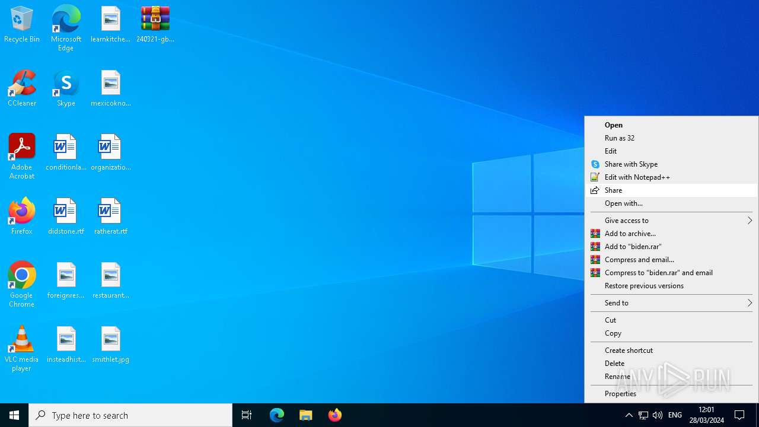
Task: Select the CCleaner desktop shortcut
Action: 22,89
